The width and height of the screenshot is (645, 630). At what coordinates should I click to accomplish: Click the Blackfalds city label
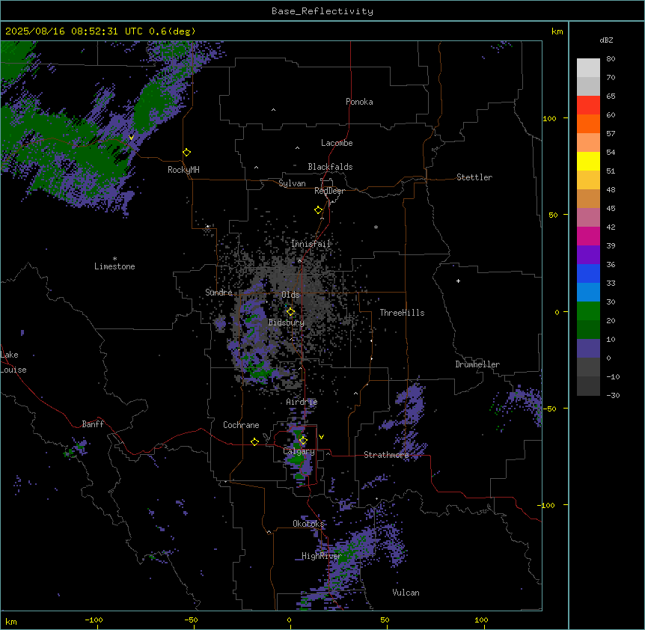(330, 167)
